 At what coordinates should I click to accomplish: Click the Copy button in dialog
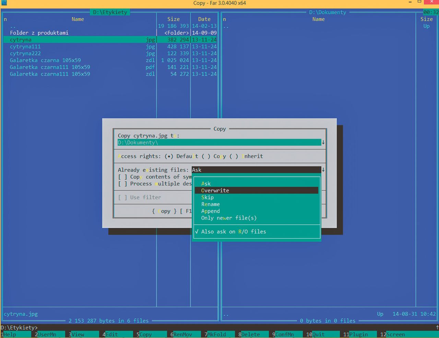[x=164, y=211]
